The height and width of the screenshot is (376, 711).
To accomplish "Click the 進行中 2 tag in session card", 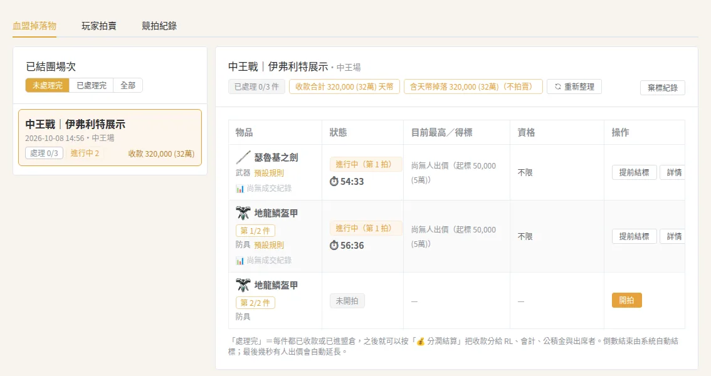I will 85,153.
